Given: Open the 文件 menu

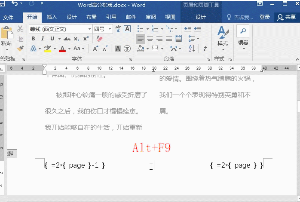Looking at the screenshot, I should pyautogui.click(x=8, y=17).
